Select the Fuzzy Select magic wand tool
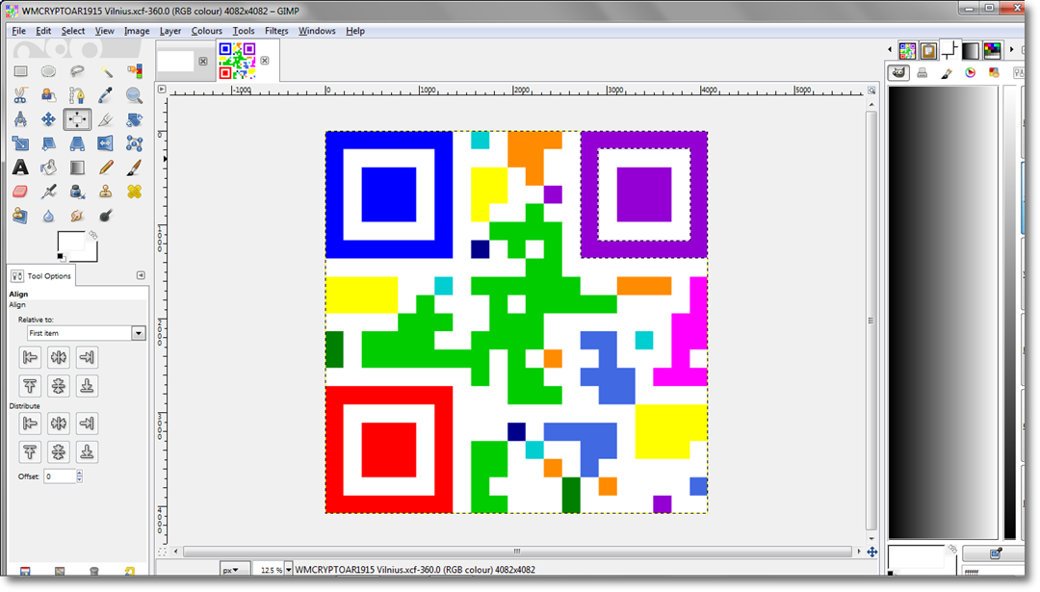 (x=106, y=71)
